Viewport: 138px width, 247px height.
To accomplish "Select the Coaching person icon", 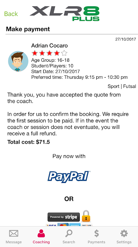I will [41, 233].
